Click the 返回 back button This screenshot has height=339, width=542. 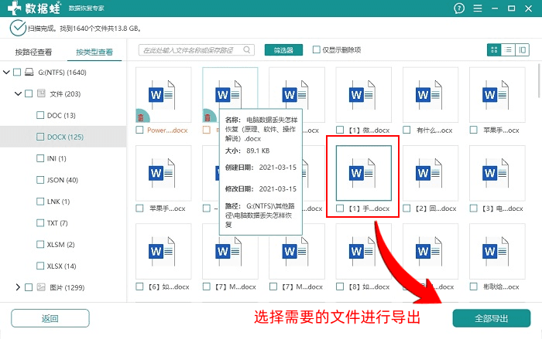[50, 318]
